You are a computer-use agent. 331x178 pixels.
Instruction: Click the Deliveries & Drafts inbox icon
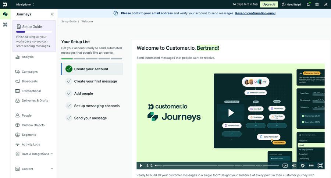[18, 100]
